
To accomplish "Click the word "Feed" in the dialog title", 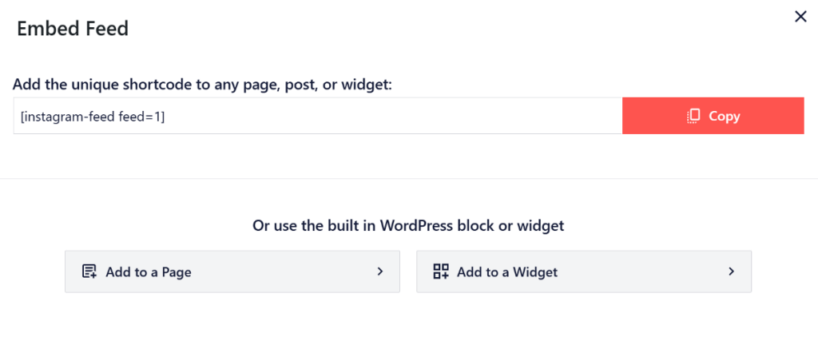I will point(106,29).
